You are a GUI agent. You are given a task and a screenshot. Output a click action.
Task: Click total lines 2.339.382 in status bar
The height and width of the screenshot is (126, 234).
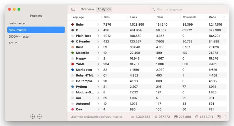[143, 117]
